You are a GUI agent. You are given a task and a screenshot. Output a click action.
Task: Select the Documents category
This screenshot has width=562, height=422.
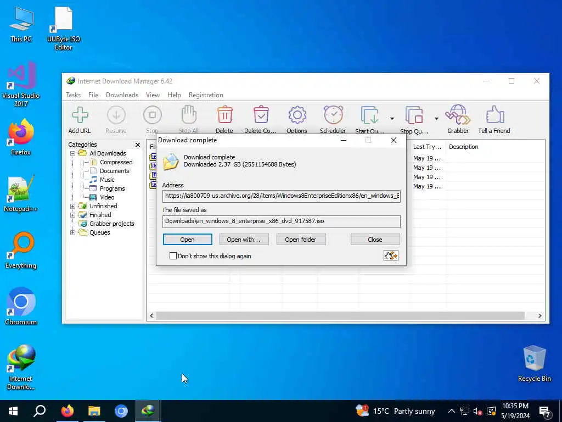point(110,171)
